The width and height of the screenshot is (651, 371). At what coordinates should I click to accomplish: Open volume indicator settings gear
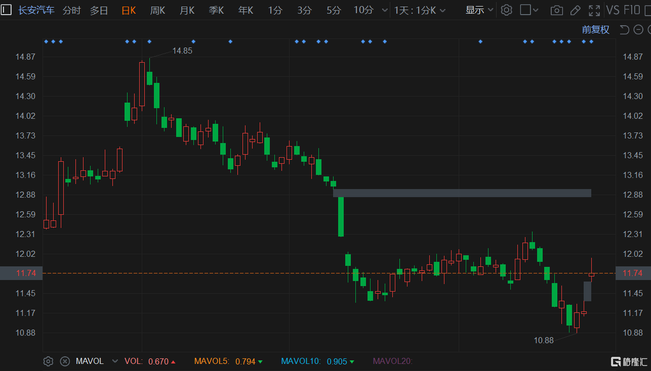coord(48,361)
